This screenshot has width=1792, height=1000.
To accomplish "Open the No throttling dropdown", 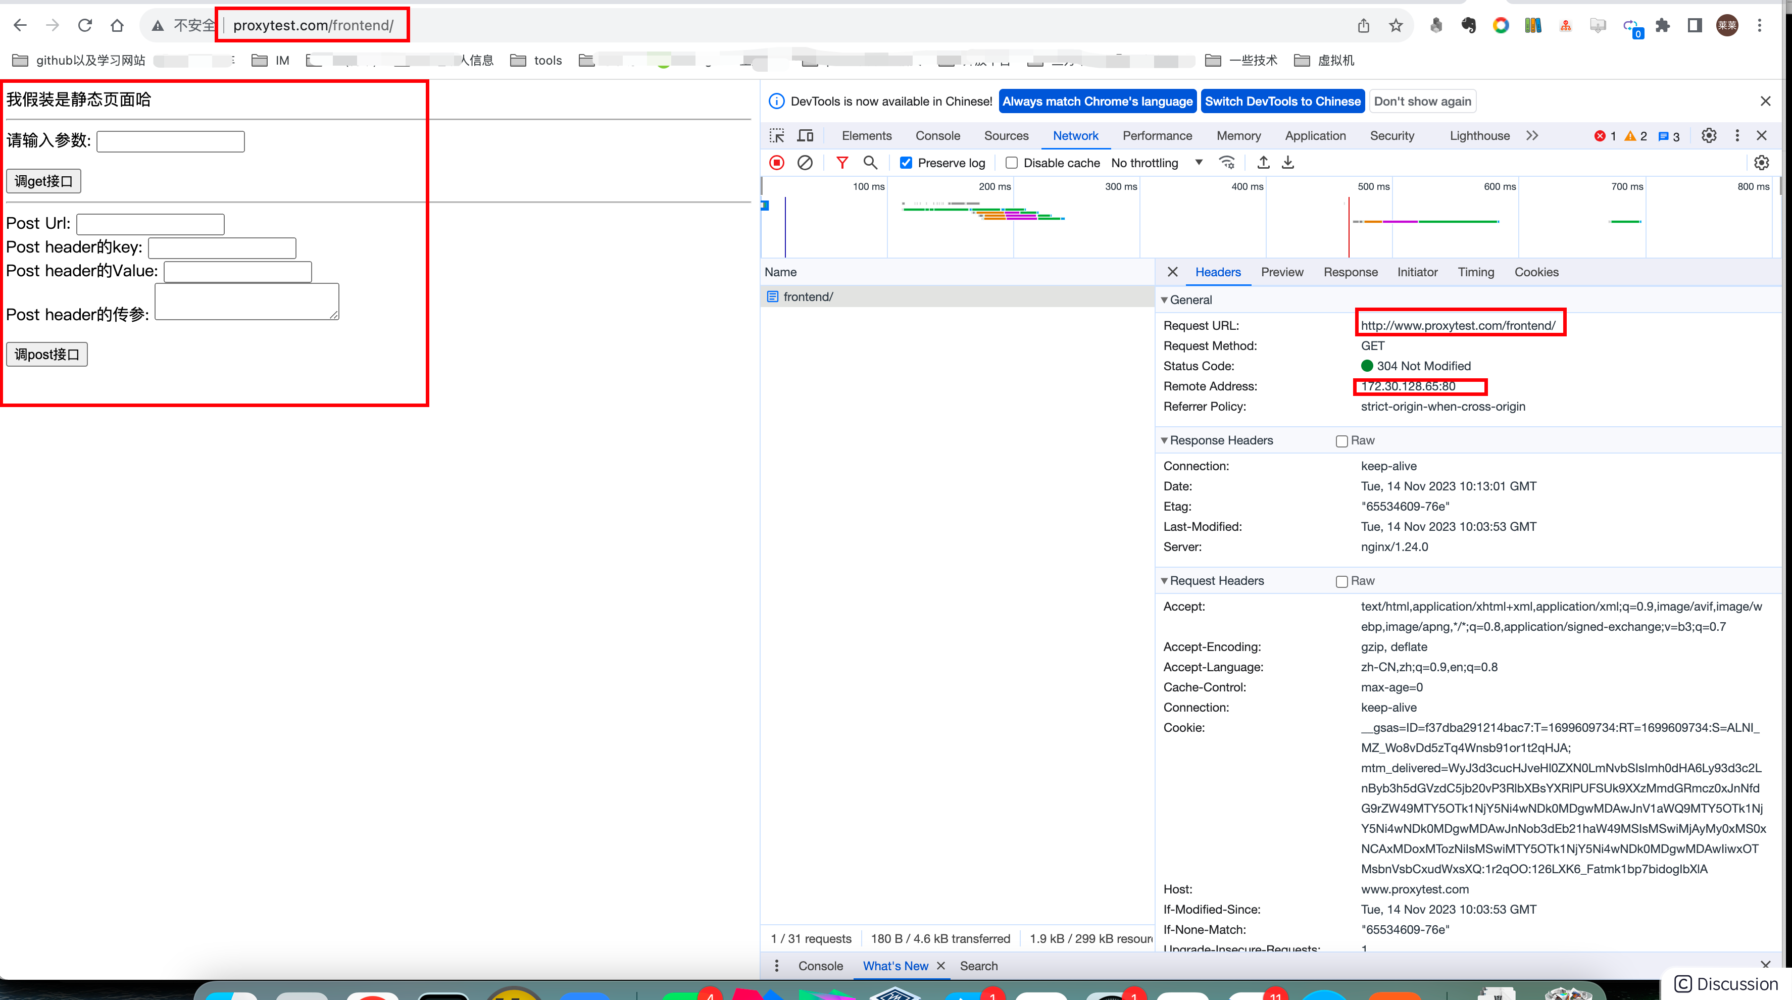I will (x=1156, y=163).
